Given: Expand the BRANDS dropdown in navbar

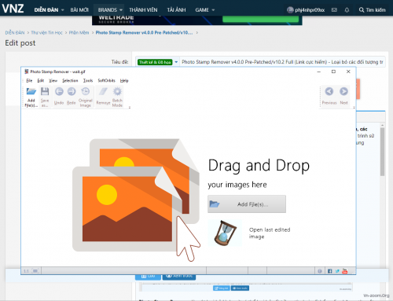Looking at the screenshot, I should 110,10.
